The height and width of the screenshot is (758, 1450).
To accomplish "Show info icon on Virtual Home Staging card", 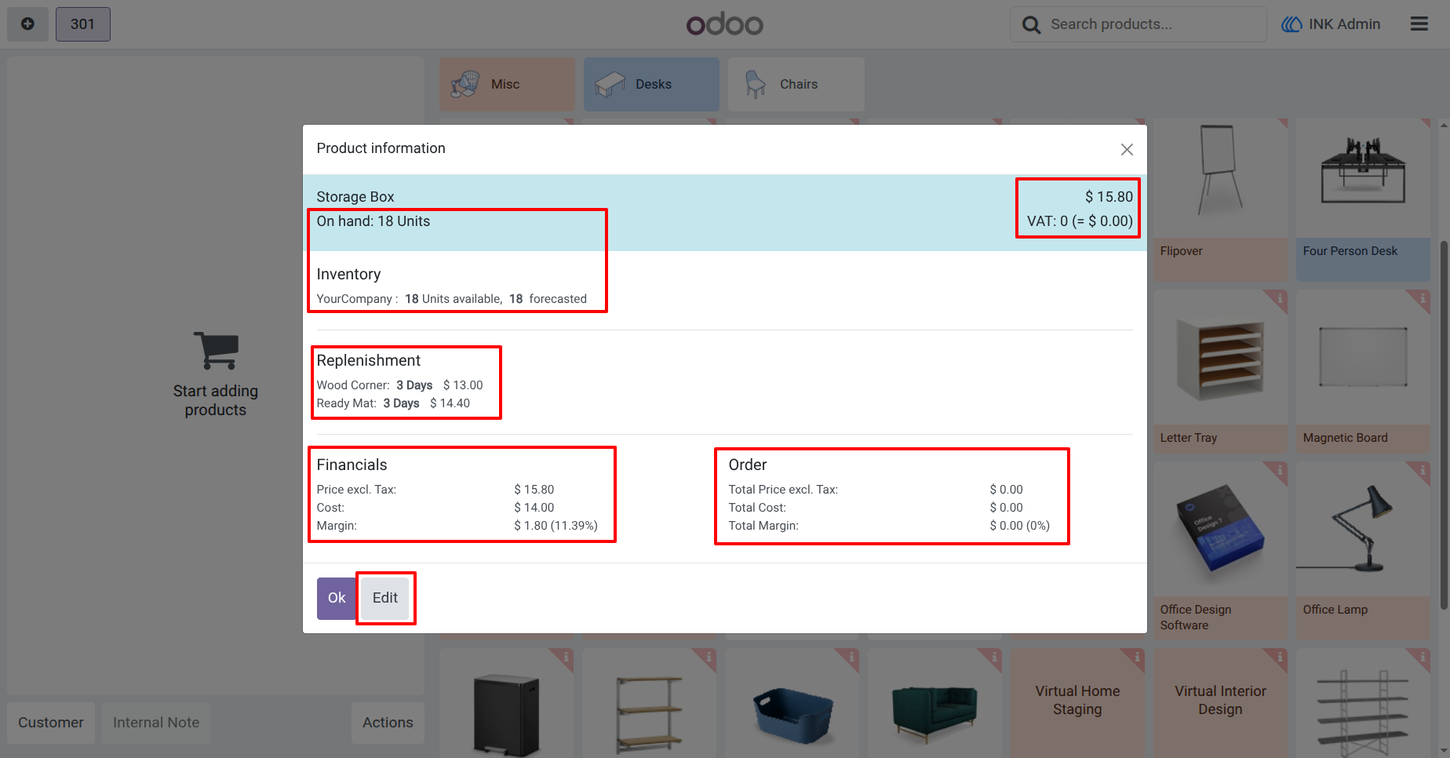I will pos(1136,656).
